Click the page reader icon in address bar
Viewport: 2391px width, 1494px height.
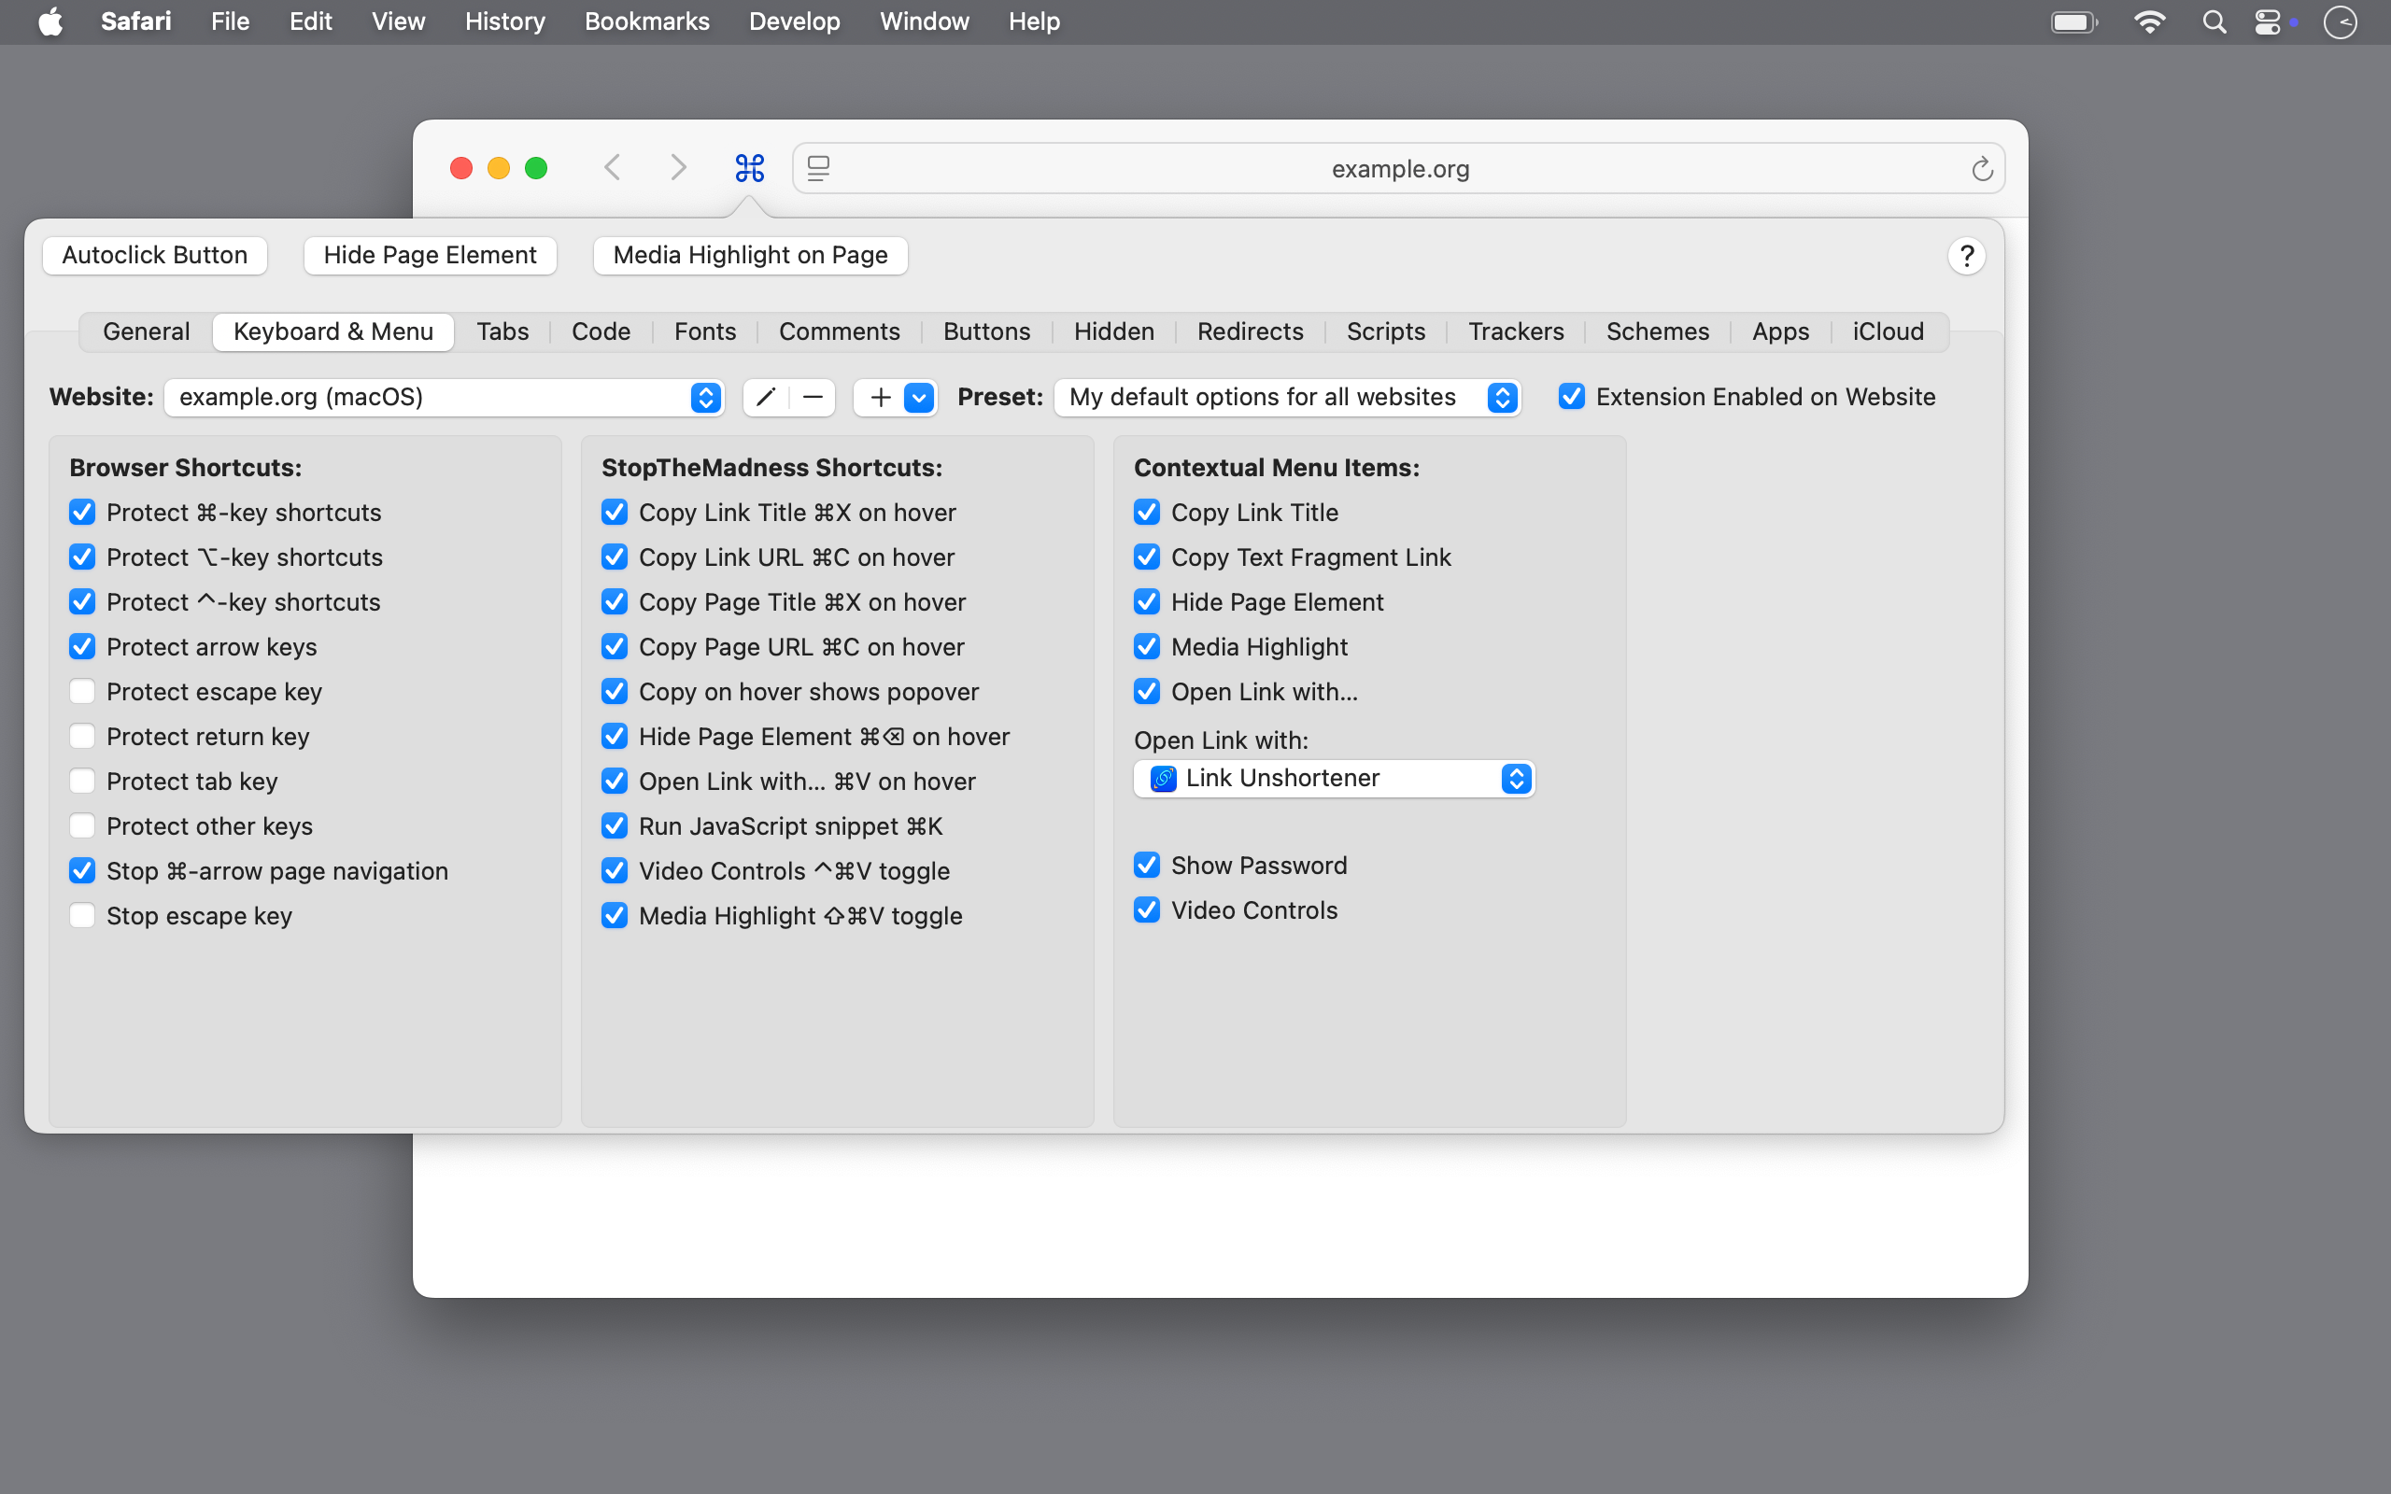(818, 169)
